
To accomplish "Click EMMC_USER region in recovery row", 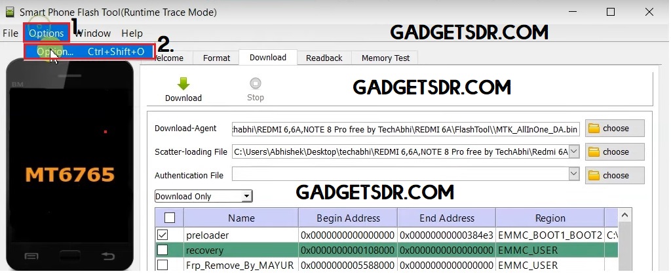I will 550,250.
